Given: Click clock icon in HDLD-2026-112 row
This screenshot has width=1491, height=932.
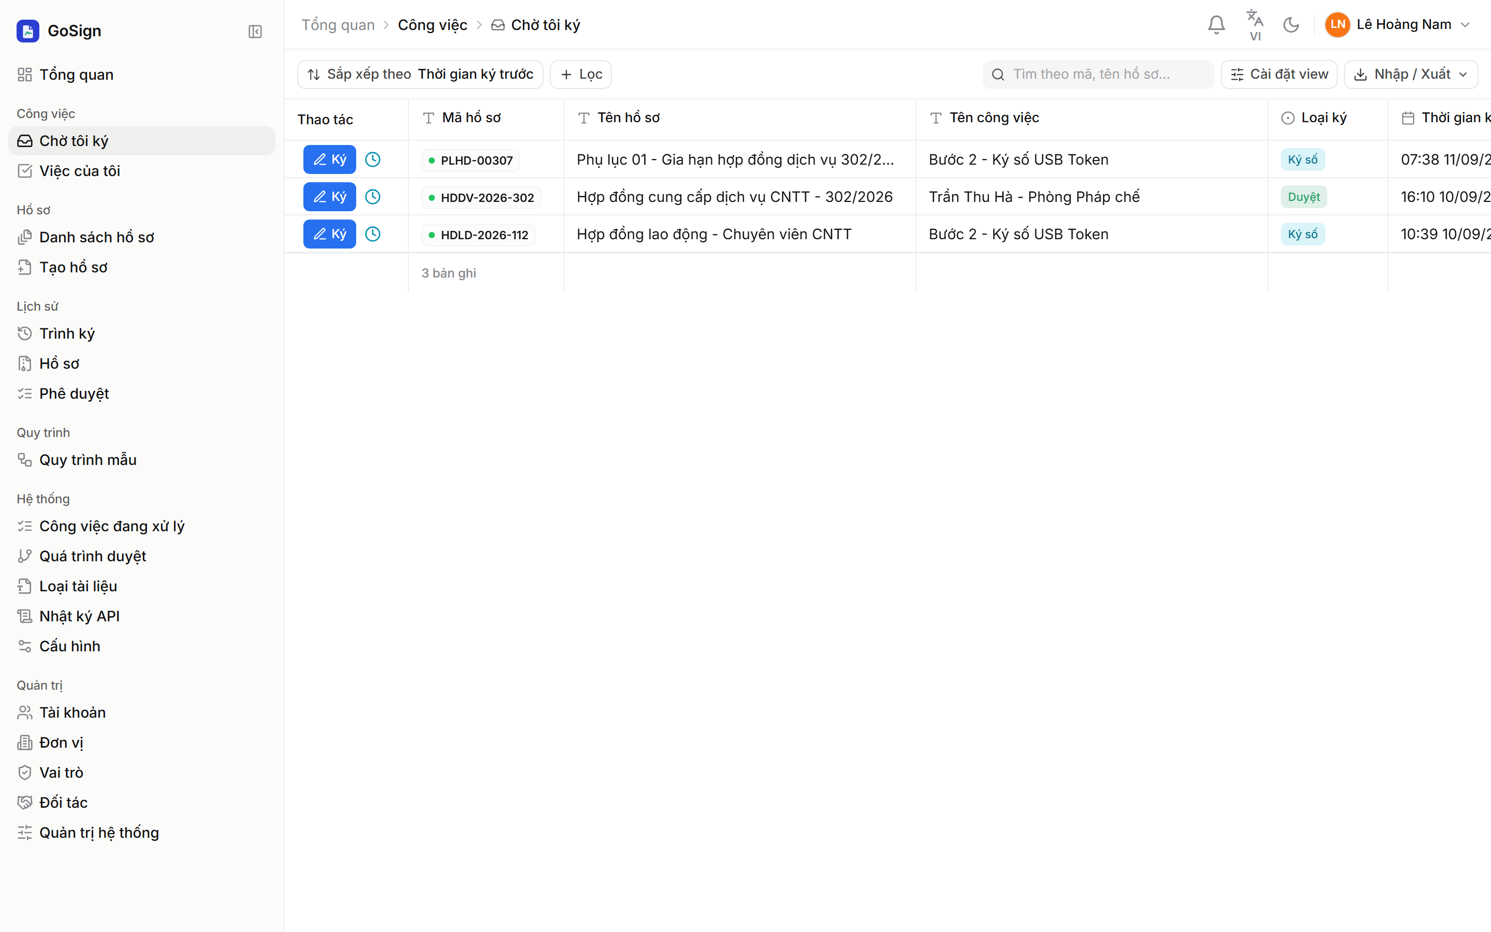Looking at the screenshot, I should 373,234.
